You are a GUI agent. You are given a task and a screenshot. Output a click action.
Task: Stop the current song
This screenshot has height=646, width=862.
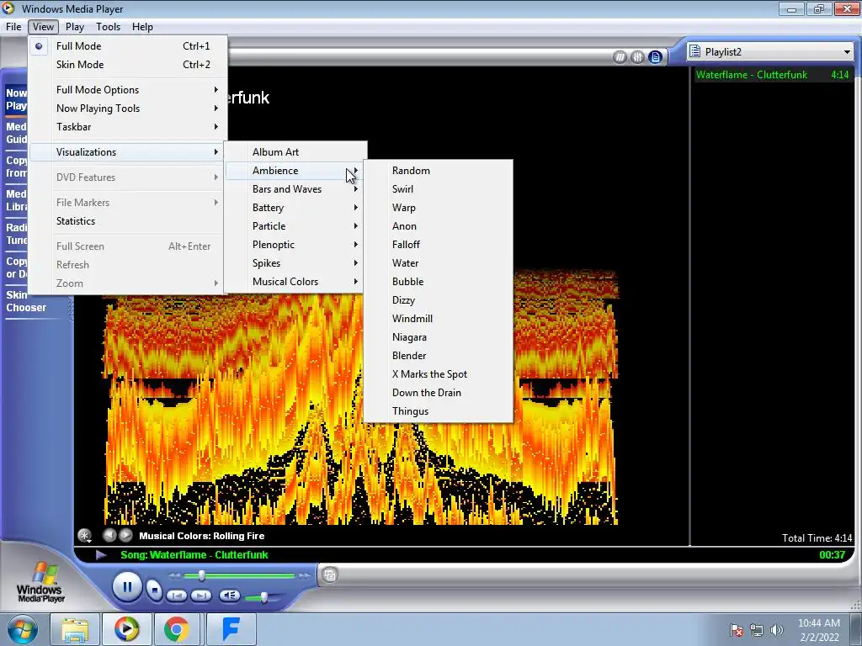(x=155, y=590)
